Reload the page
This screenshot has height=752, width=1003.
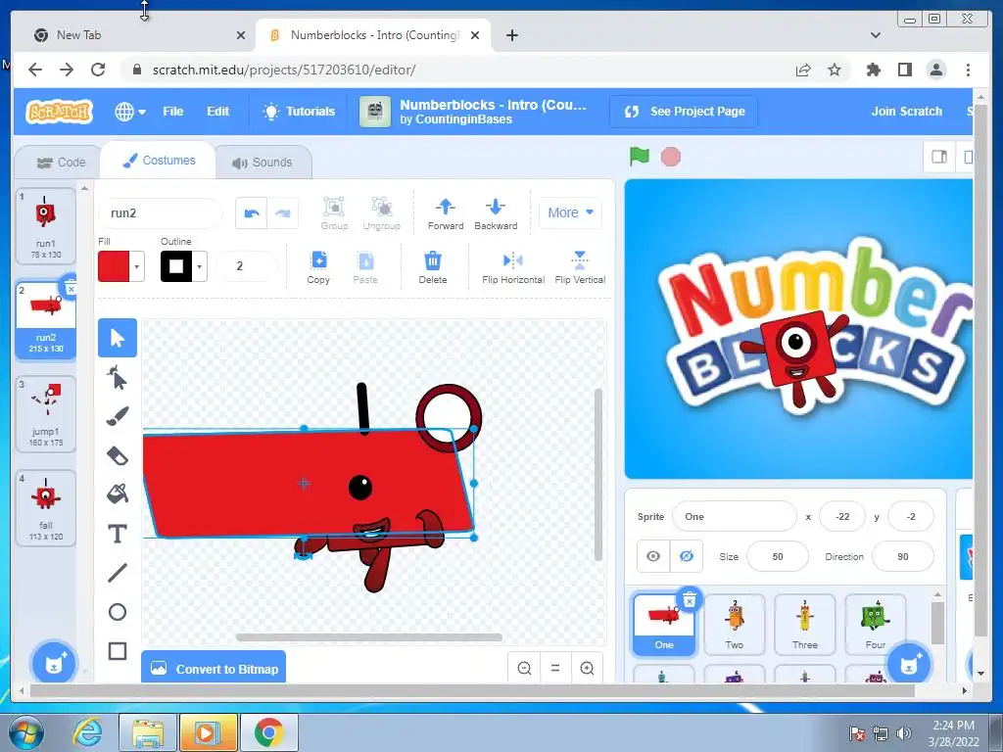pos(98,70)
